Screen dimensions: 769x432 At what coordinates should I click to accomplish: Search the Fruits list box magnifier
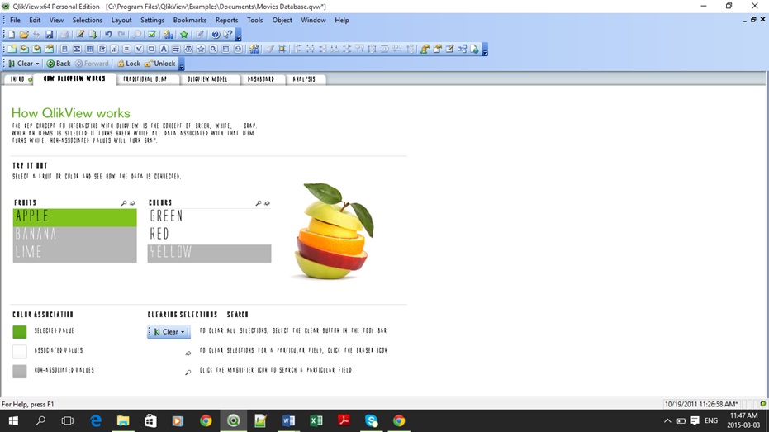(124, 203)
